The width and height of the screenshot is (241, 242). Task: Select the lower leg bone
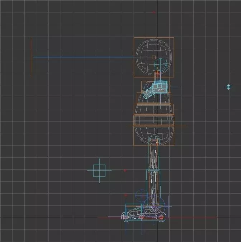[x=154, y=190]
